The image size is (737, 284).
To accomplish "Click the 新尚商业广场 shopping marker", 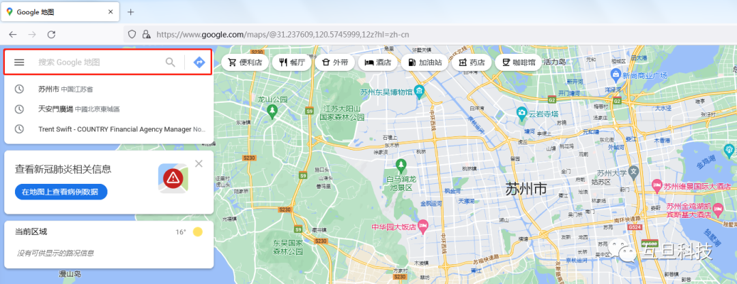I will pyautogui.click(x=616, y=74).
